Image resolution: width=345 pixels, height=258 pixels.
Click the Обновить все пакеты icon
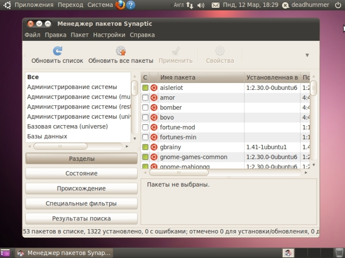click(121, 51)
